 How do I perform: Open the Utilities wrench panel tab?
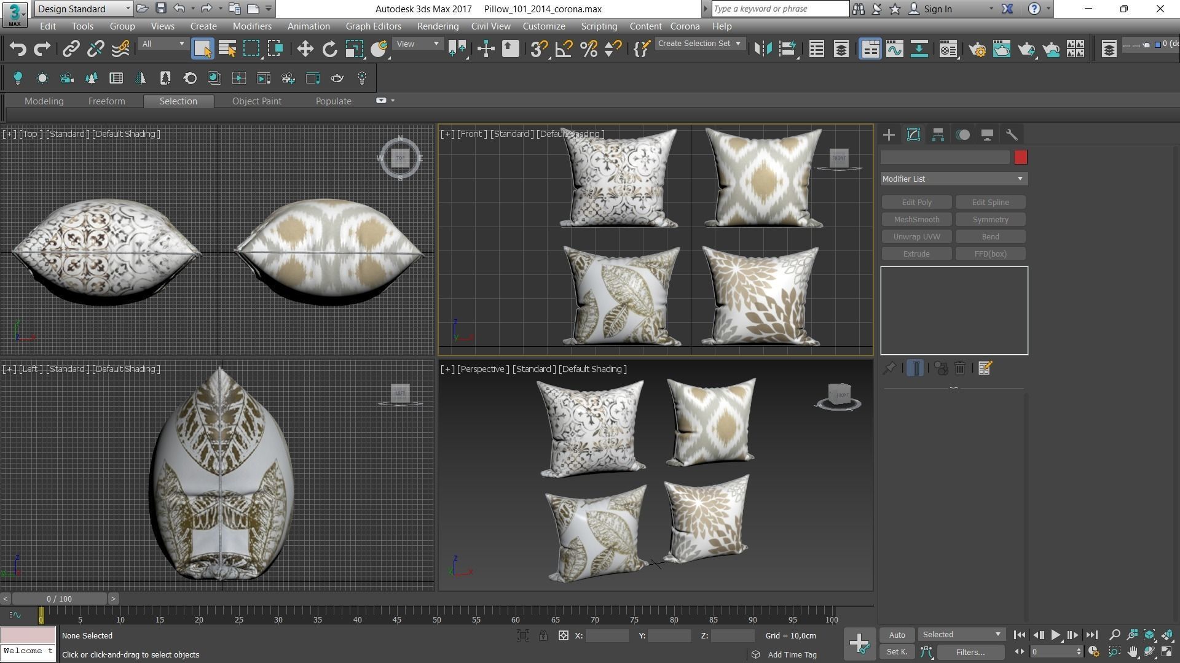(1012, 134)
